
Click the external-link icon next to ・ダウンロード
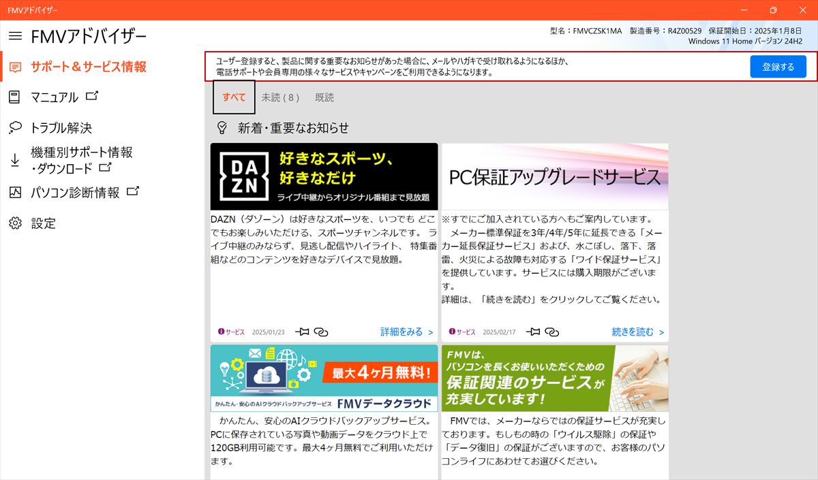pos(105,167)
